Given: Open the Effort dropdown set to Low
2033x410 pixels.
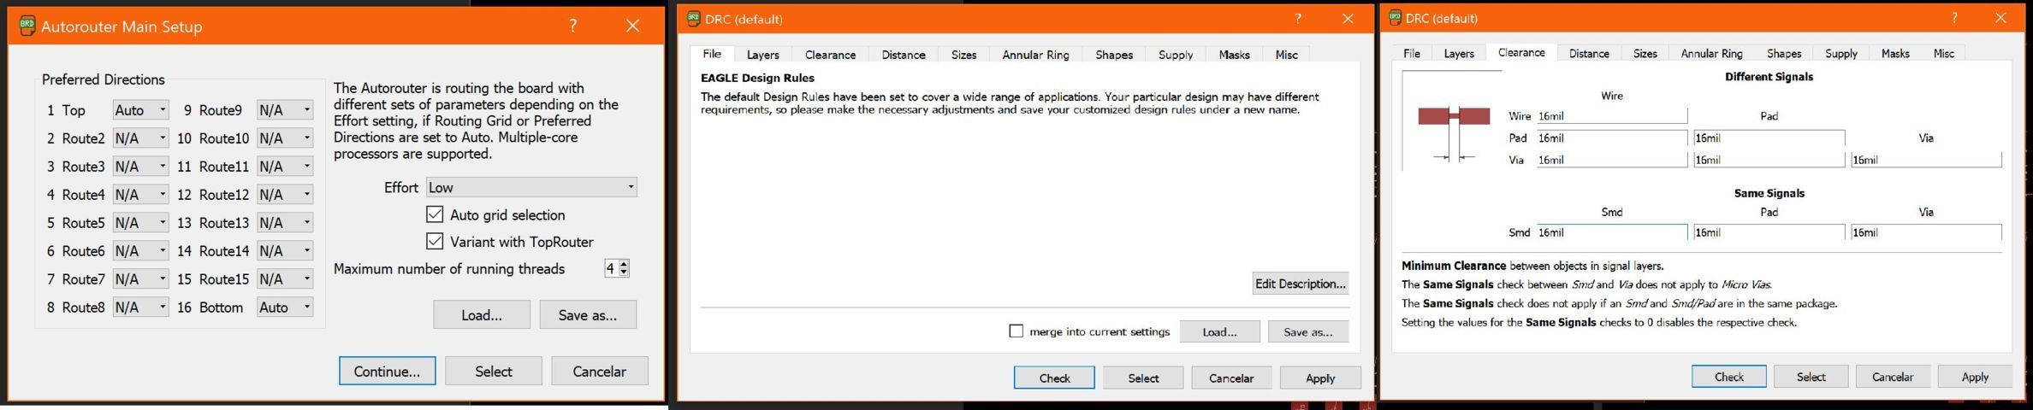Looking at the screenshot, I should pyautogui.click(x=531, y=187).
